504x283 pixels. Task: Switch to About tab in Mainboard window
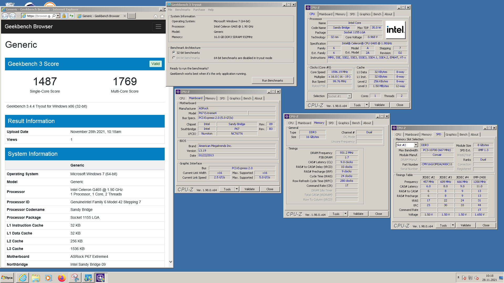258,98
